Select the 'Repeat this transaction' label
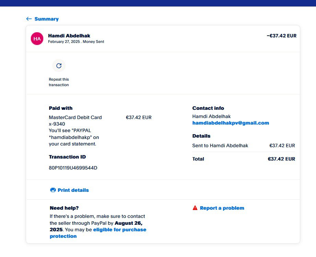Screen dimensions: 316x257 (x=59, y=82)
